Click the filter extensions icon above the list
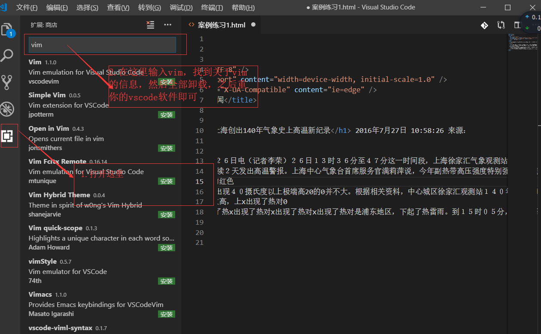 click(150, 25)
